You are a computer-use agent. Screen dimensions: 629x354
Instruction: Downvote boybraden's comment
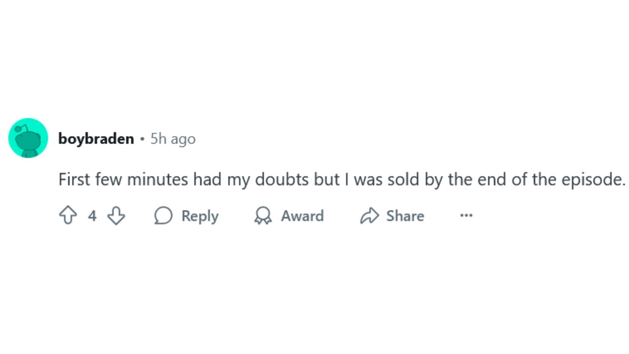pos(116,215)
